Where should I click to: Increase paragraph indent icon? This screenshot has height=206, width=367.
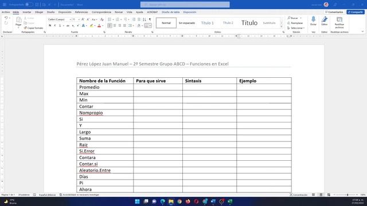tap(139, 19)
